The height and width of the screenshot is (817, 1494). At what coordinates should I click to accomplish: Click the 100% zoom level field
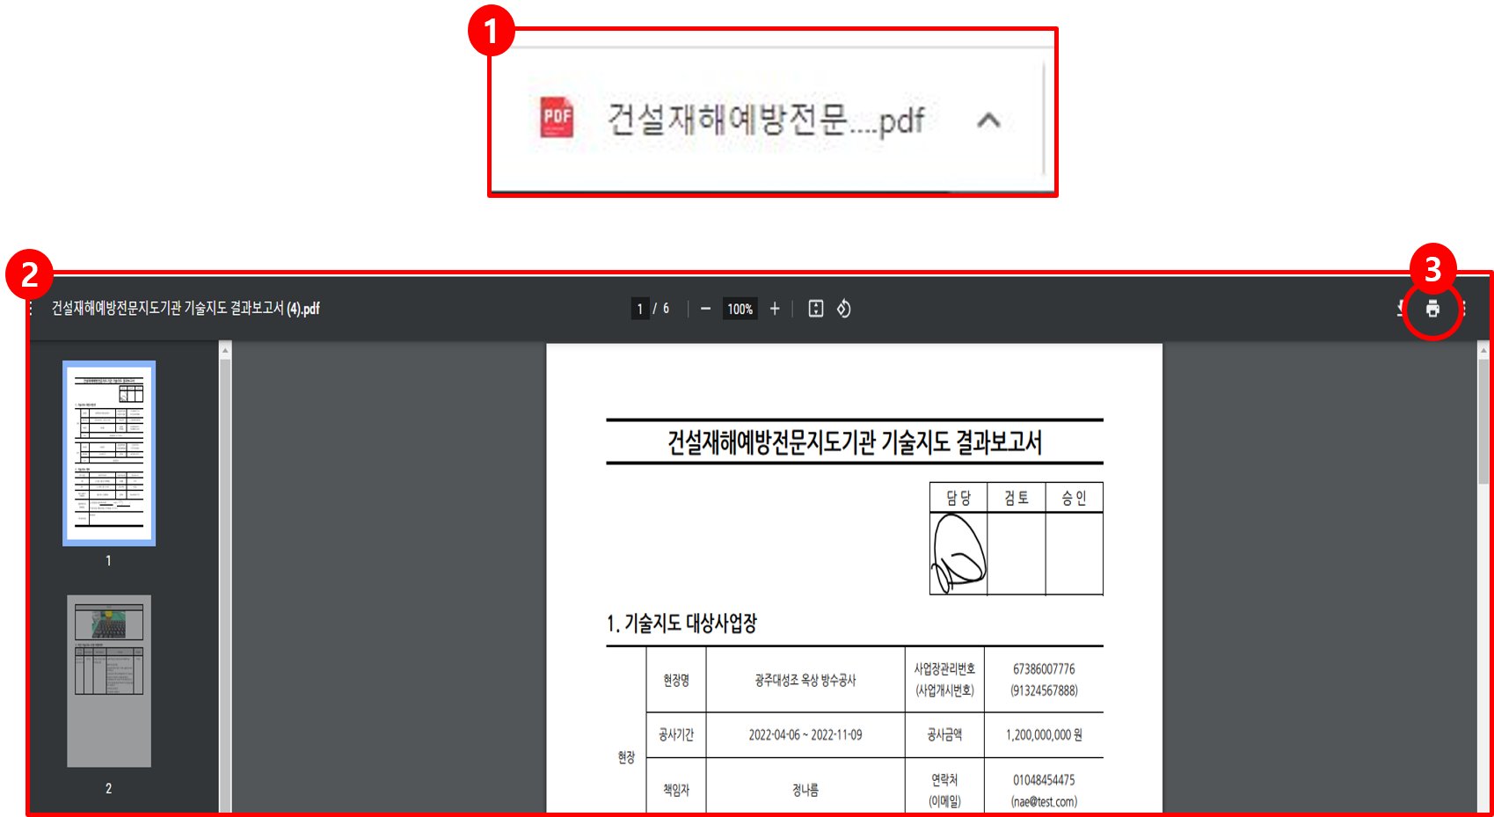740,309
